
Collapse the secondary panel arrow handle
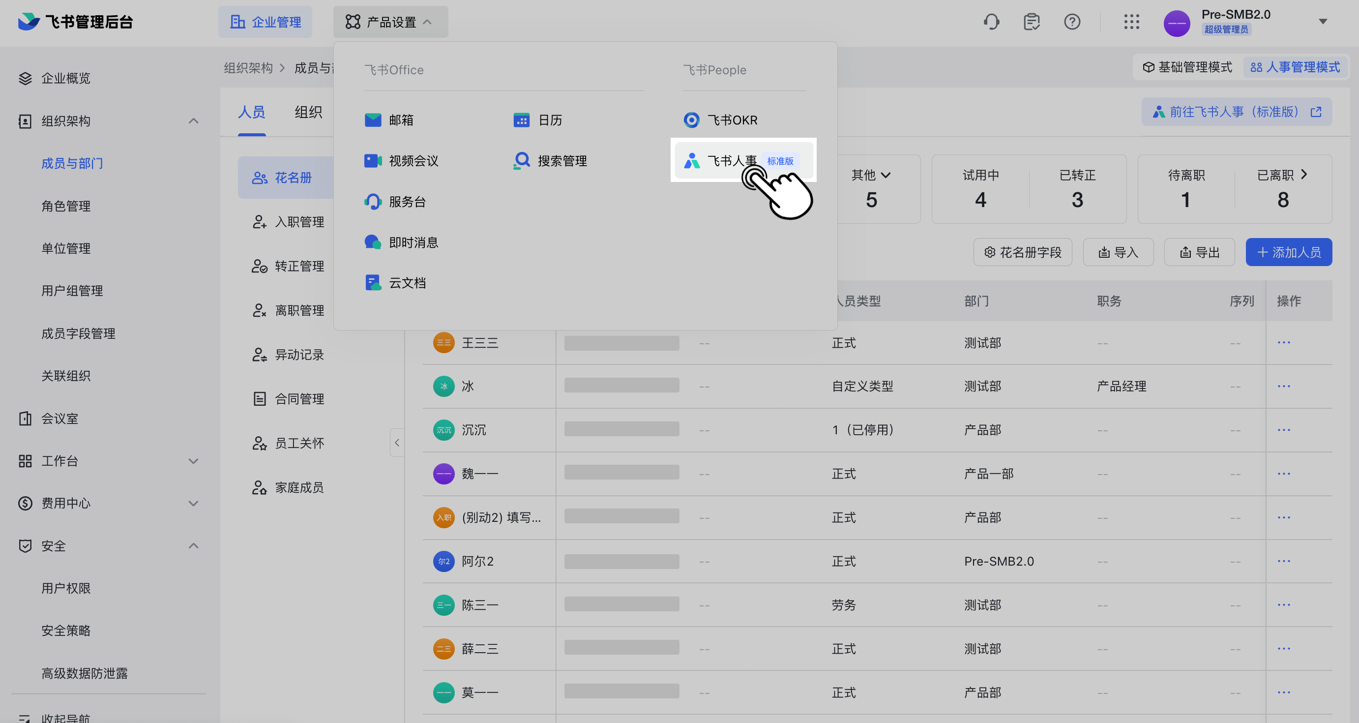[x=397, y=442]
